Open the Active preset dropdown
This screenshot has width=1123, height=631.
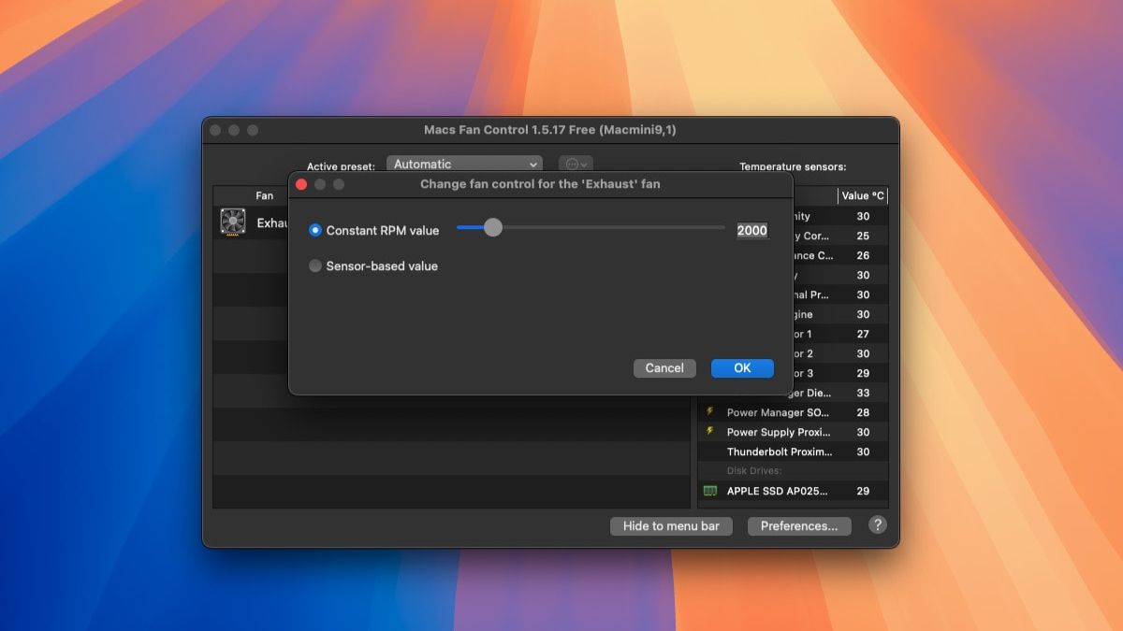pos(464,165)
